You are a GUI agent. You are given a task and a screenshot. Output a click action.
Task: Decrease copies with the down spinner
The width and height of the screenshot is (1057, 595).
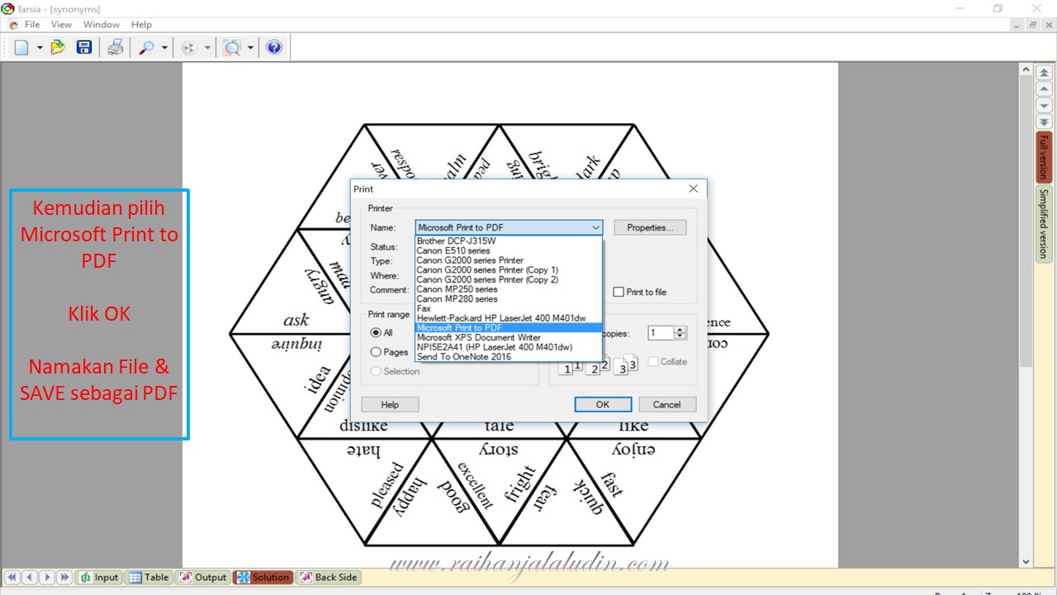(680, 337)
